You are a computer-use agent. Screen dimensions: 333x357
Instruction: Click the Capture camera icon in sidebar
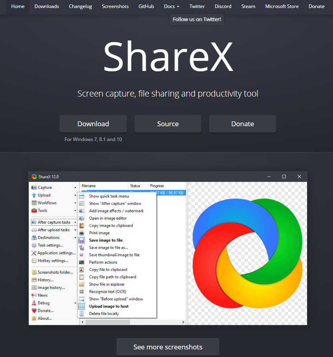click(x=34, y=188)
